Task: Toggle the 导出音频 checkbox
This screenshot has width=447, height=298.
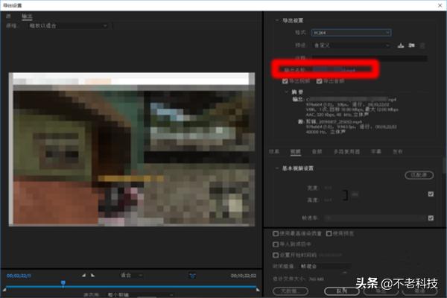Action: [320, 81]
